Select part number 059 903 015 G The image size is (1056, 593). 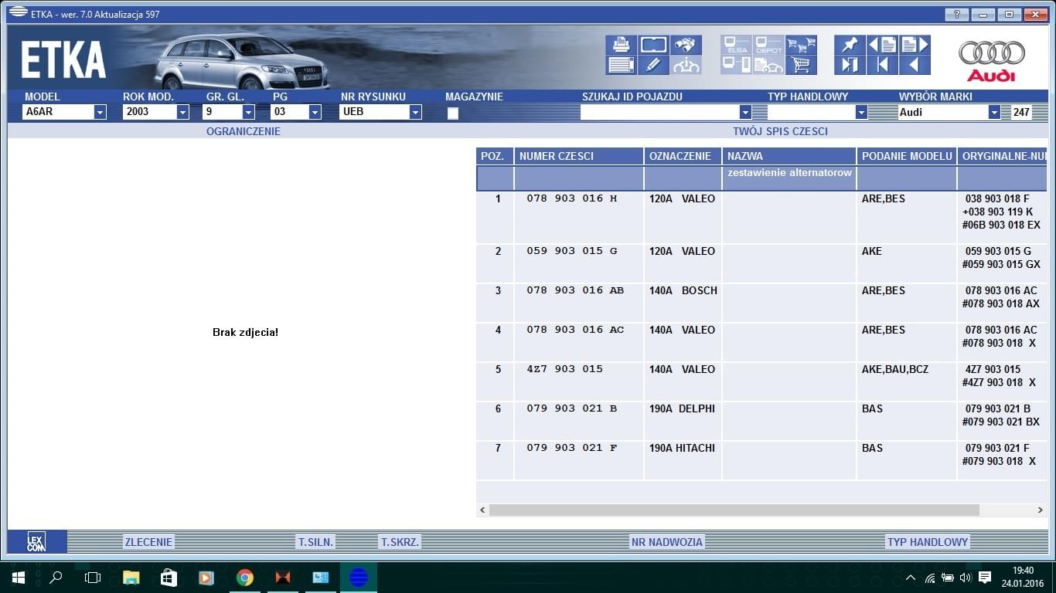point(572,251)
